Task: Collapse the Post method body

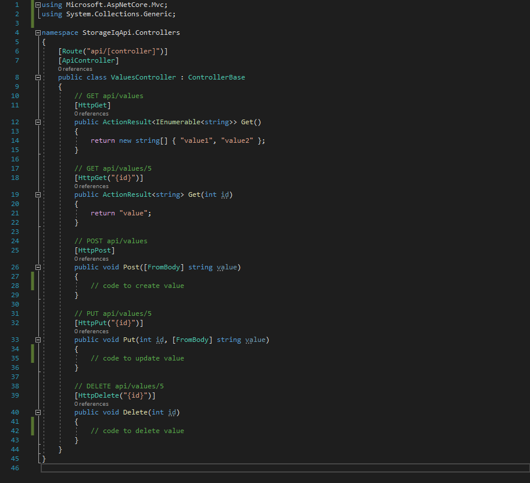Action: click(37, 267)
